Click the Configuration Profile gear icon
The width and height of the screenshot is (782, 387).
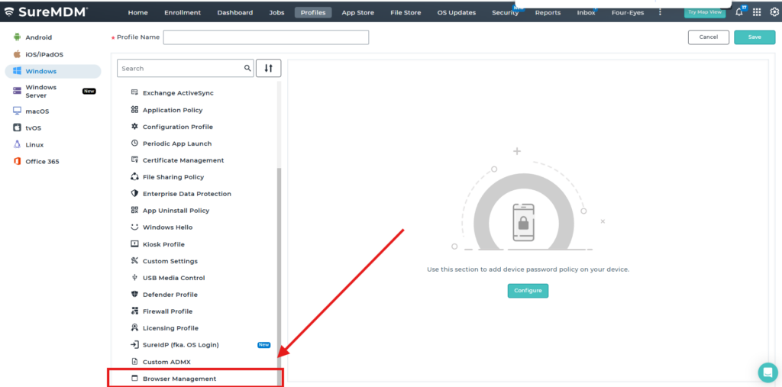(134, 127)
